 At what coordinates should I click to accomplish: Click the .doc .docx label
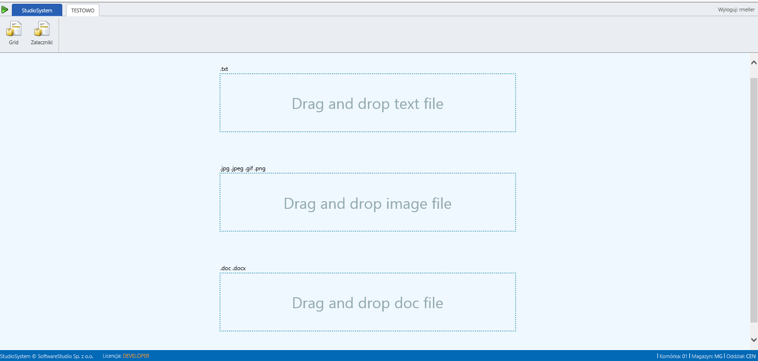click(x=233, y=268)
